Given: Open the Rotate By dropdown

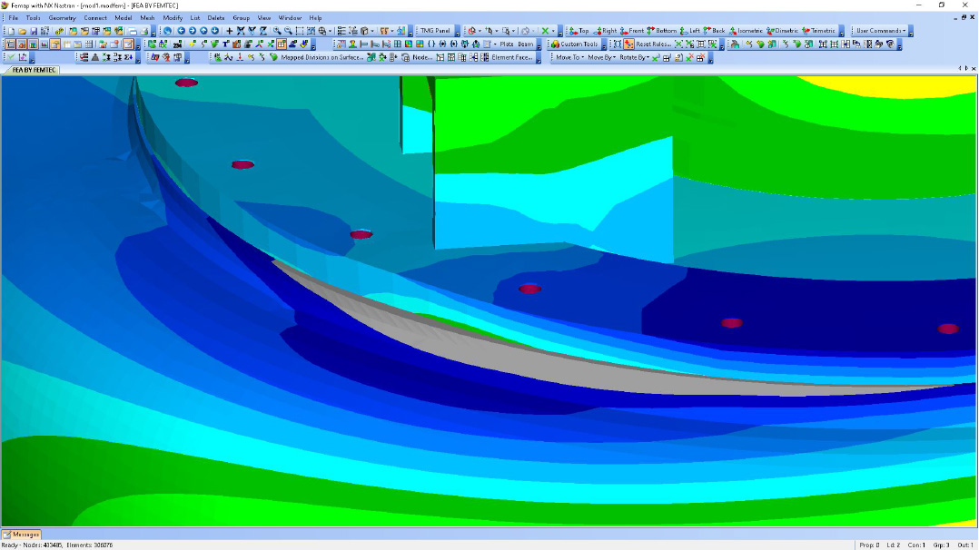Looking at the screenshot, I should (x=634, y=57).
